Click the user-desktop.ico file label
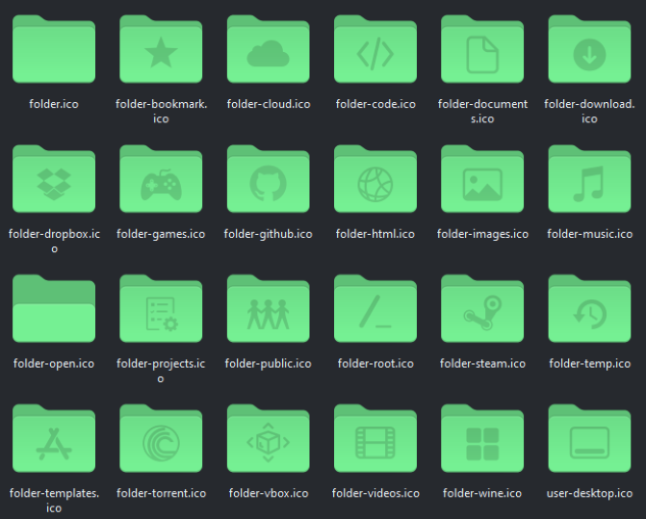 [589, 493]
